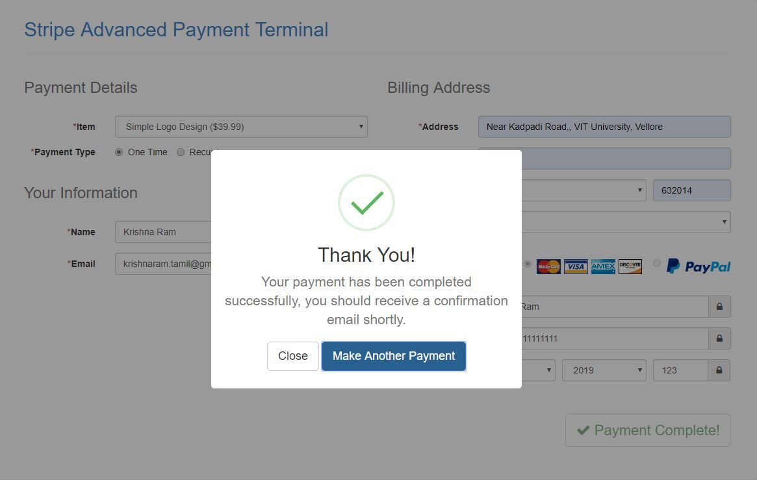Click the Payment Complete! button
Viewport: 757px width, 480px height.
pyautogui.click(x=648, y=430)
